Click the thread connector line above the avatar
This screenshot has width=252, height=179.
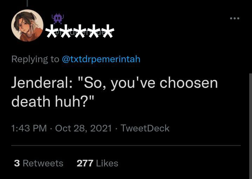[27, 3]
